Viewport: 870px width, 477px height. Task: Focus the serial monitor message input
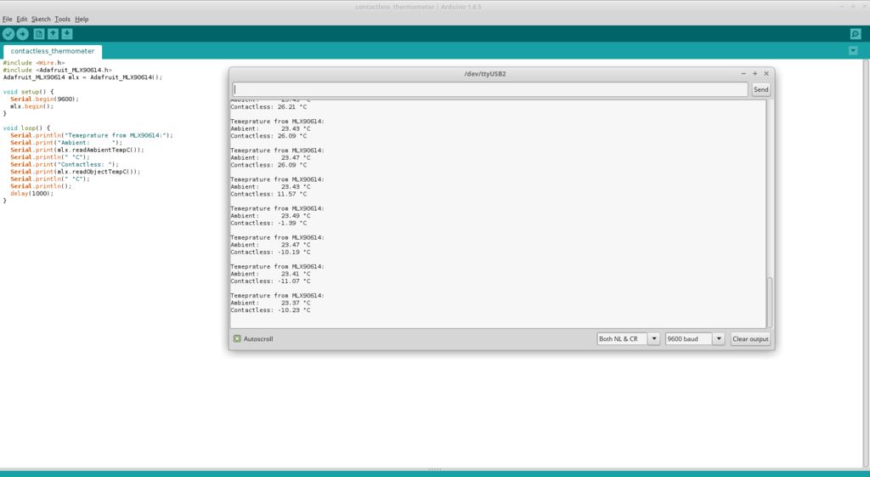490,89
